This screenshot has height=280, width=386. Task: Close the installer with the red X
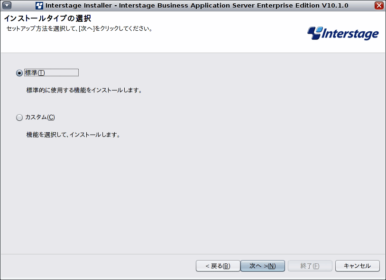(x=379, y=5)
